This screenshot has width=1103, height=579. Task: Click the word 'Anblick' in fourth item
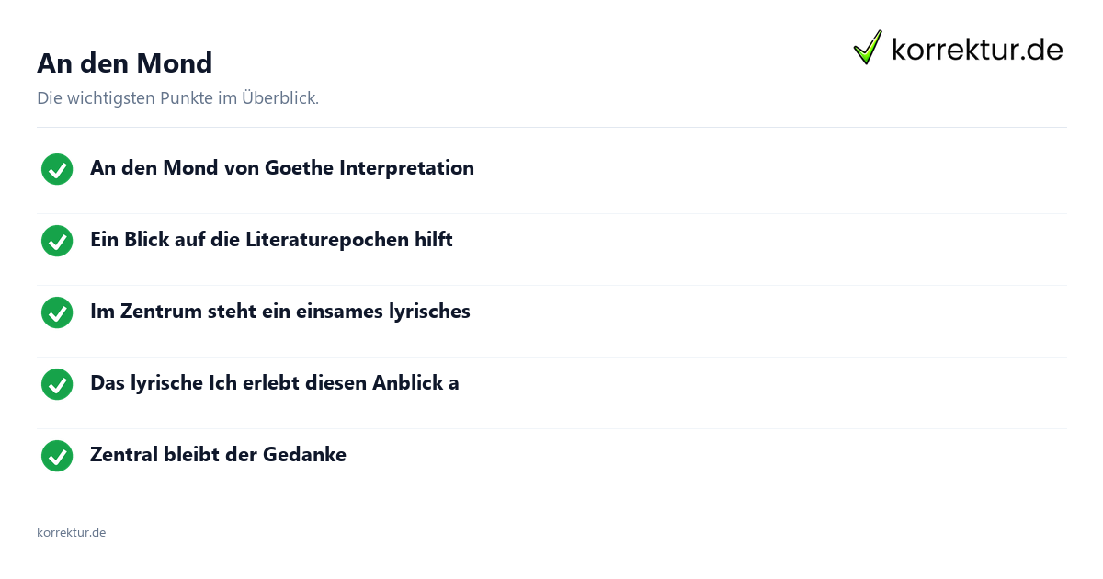(407, 383)
